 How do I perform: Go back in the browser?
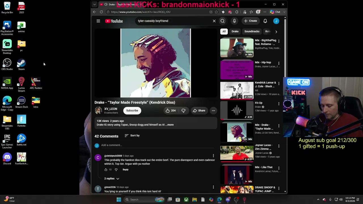pyautogui.click(x=94, y=12)
